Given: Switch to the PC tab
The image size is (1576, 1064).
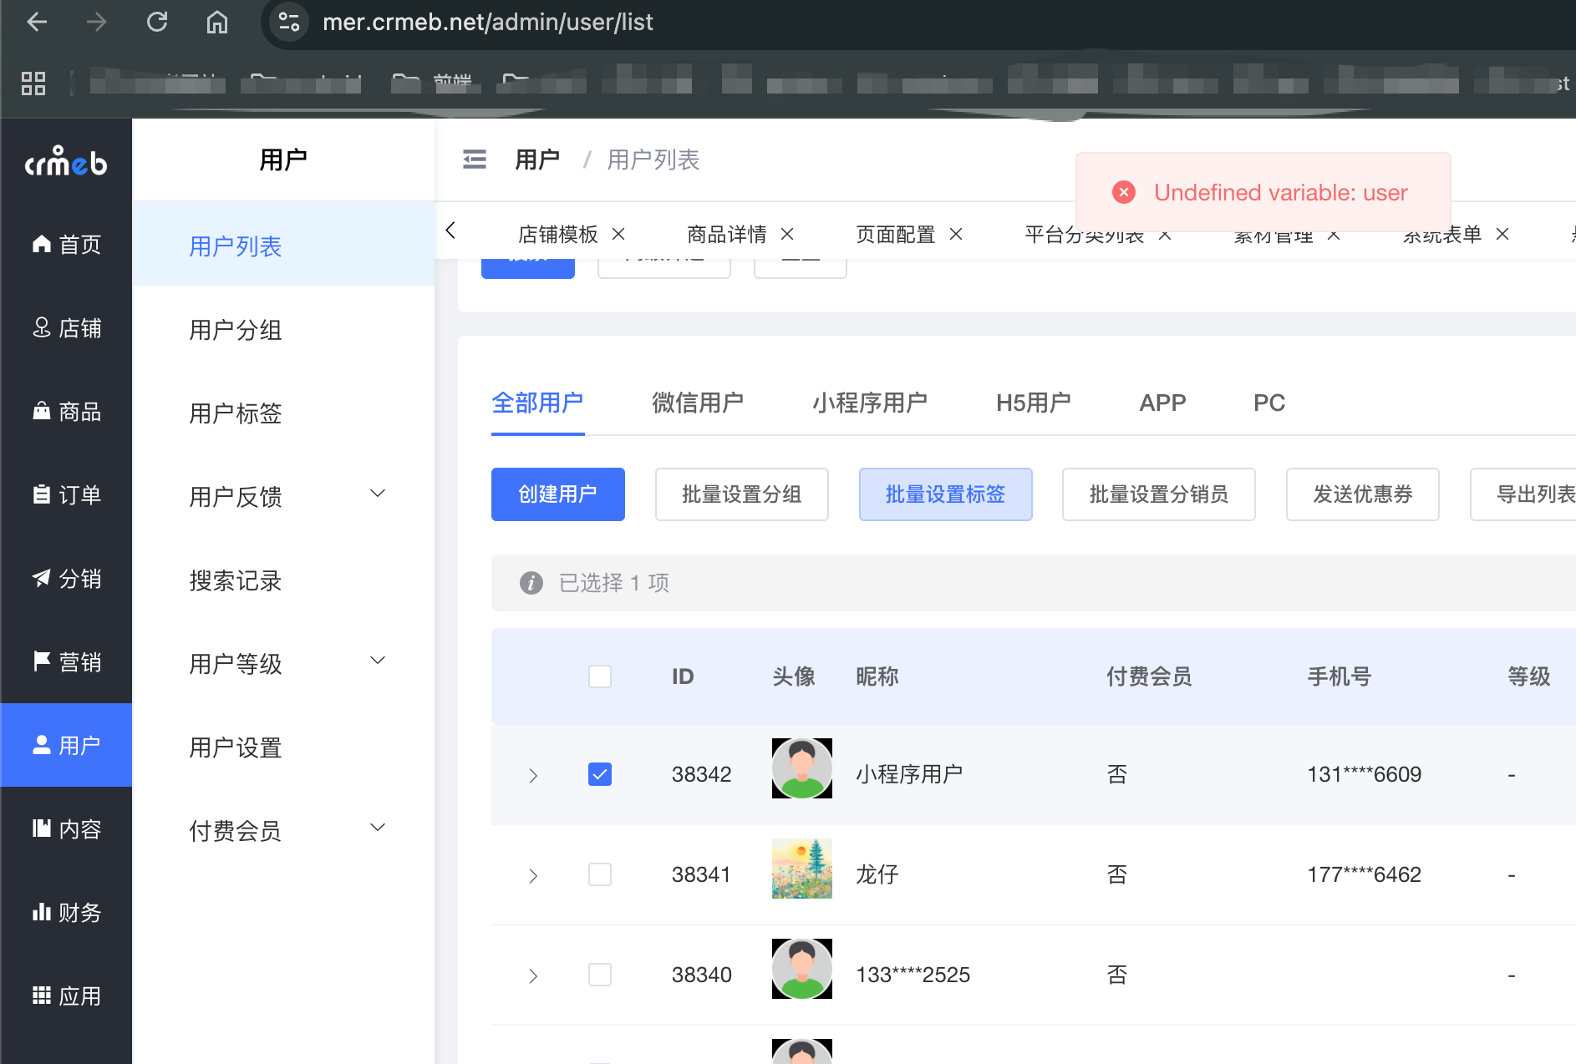Looking at the screenshot, I should coord(1269,403).
